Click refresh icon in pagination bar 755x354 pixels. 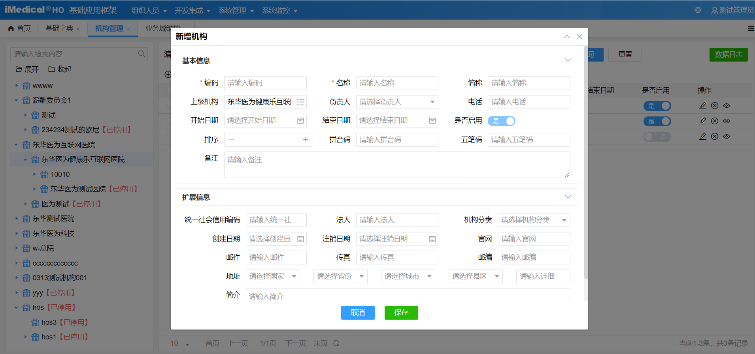[336, 343]
